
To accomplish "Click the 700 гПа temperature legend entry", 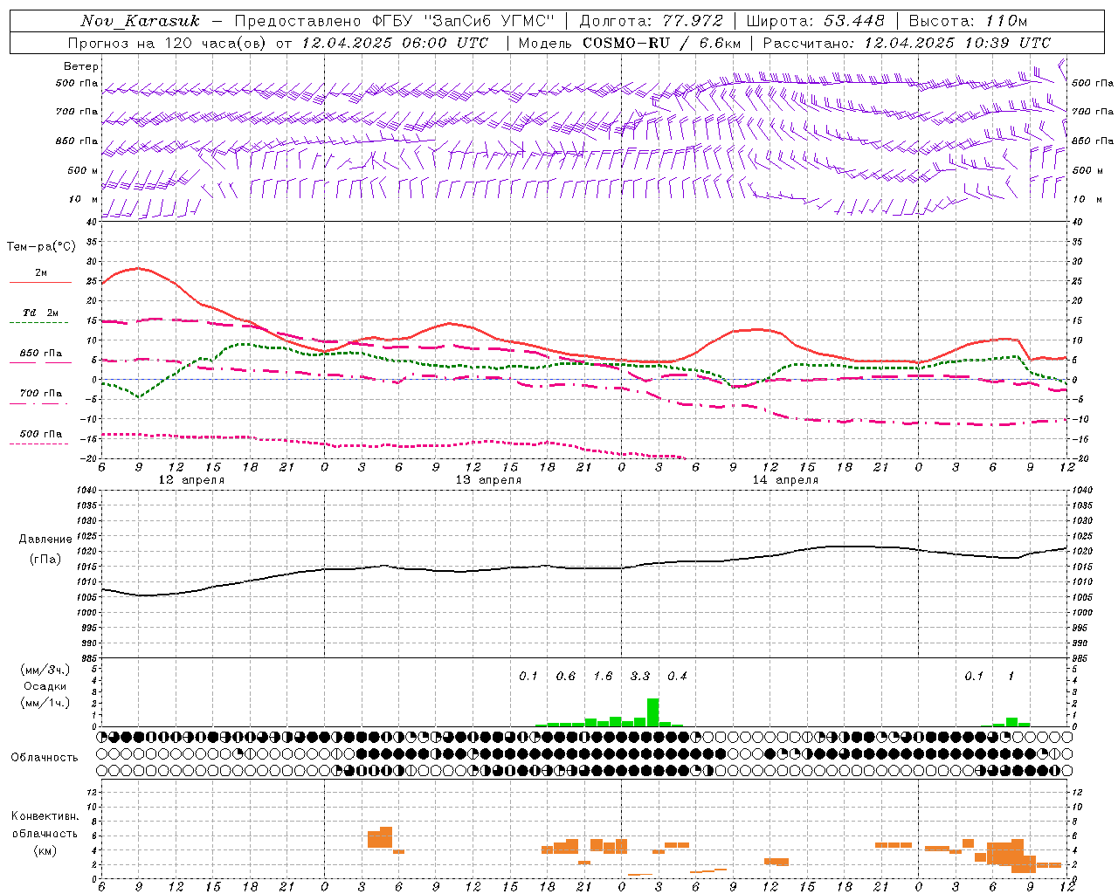I will tap(40, 394).
